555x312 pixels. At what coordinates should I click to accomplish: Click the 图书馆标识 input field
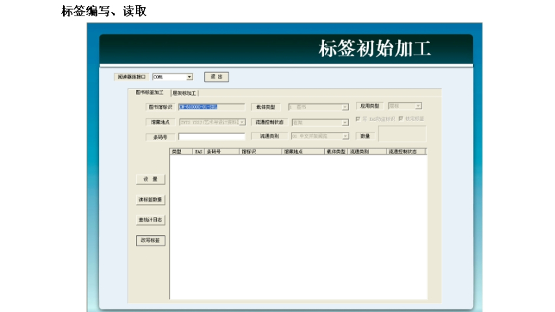click(x=211, y=107)
